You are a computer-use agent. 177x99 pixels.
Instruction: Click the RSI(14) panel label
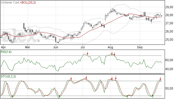pos(6,52)
